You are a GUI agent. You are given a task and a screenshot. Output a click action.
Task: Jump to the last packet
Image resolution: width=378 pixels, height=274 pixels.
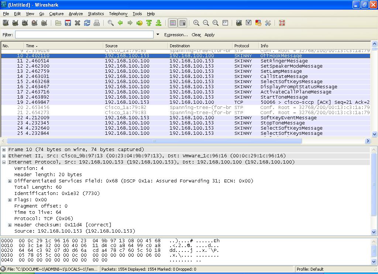158,23
